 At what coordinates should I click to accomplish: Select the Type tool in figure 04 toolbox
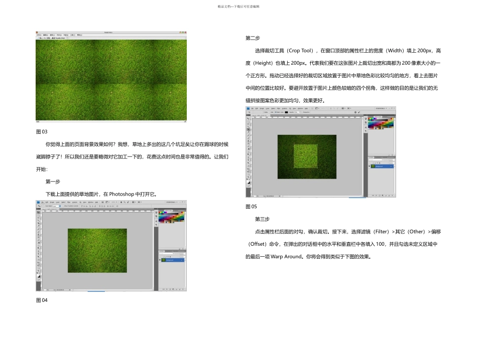tap(38, 254)
